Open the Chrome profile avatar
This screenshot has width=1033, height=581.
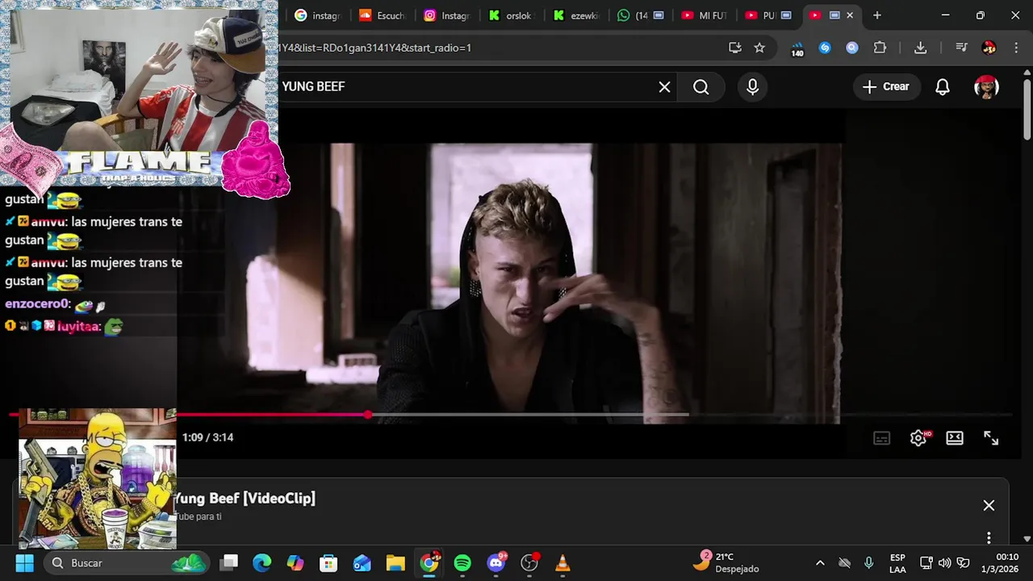pyautogui.click(x=989, y=48)
